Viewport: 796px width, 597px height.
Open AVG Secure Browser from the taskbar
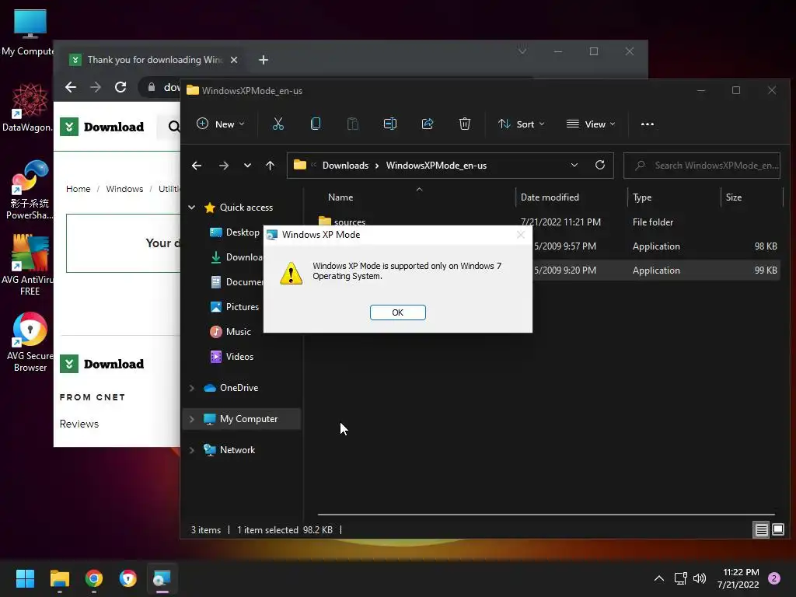[x=128, y=578]
